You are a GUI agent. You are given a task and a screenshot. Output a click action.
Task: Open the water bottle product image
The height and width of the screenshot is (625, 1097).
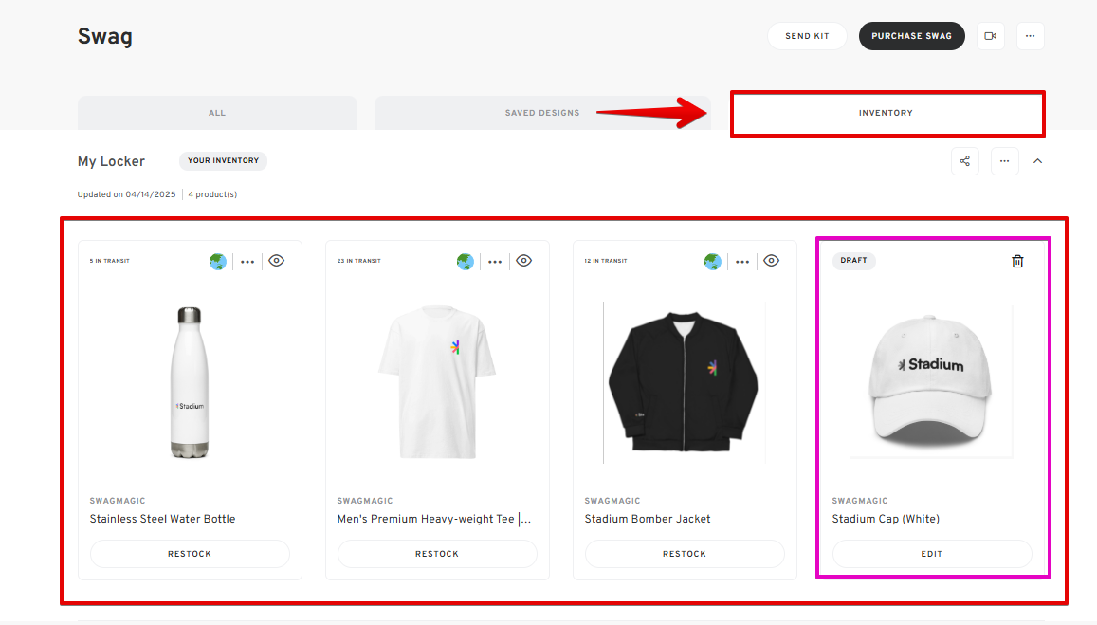[189, 382]
